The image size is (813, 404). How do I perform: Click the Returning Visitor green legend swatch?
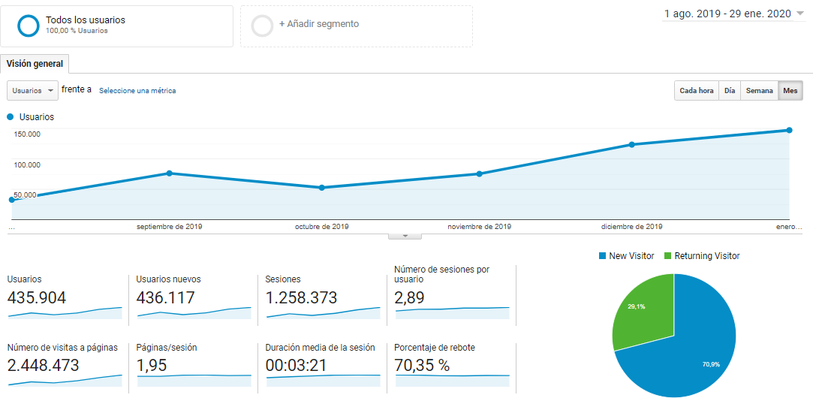[668, 255]
